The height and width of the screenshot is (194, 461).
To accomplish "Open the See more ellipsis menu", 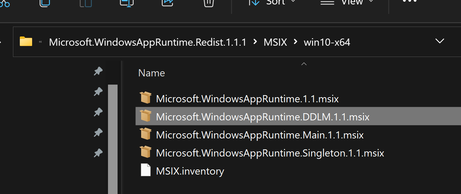I will (x=410, y=1).
